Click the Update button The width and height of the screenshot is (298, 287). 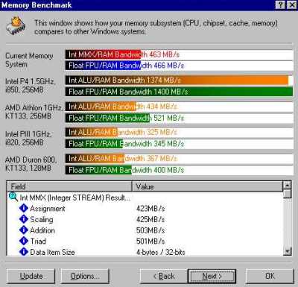point(31,276)
